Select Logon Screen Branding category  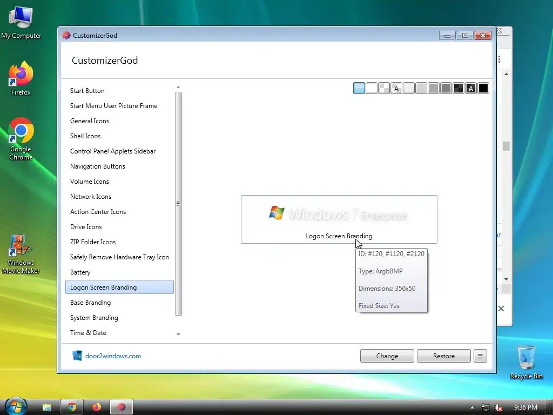click(119, 287)
